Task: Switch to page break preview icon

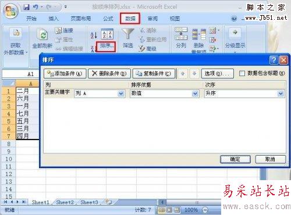Action: [x=177, y=210]
